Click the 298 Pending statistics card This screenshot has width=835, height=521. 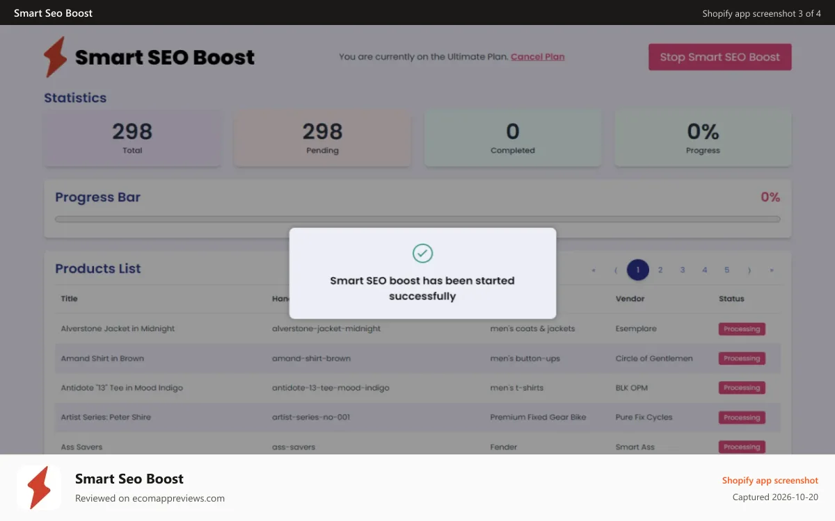pyautogui.click(x=323, y=138)
